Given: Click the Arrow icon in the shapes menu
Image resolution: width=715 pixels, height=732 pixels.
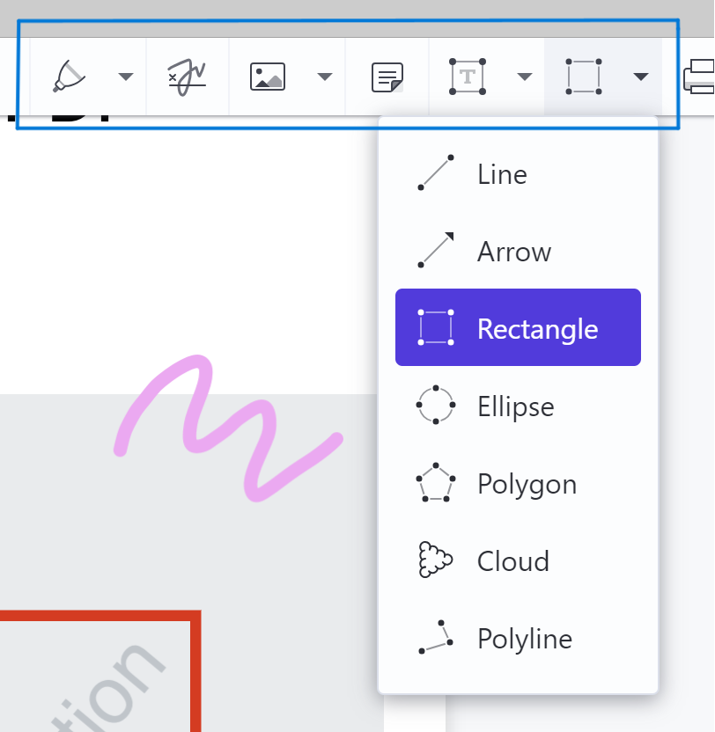Looking at the screenshot, I should click(435, 250).
